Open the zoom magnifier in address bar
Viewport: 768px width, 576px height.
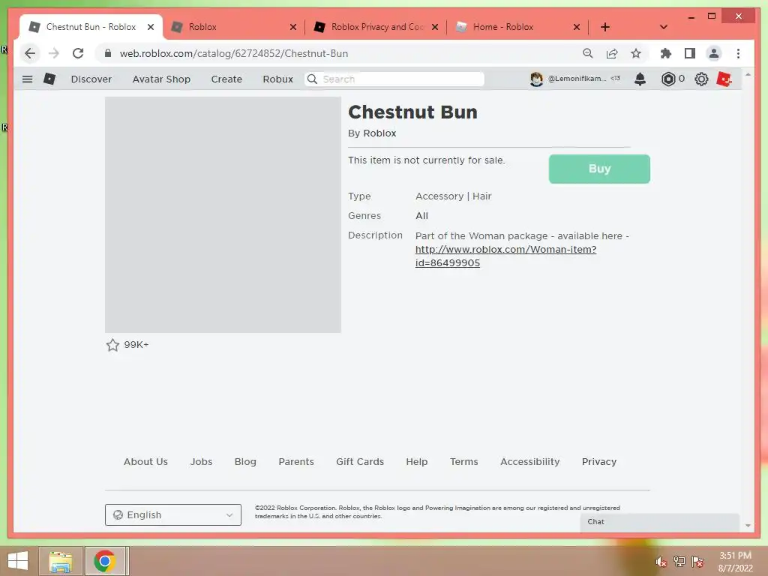click(x=588, y=53)
